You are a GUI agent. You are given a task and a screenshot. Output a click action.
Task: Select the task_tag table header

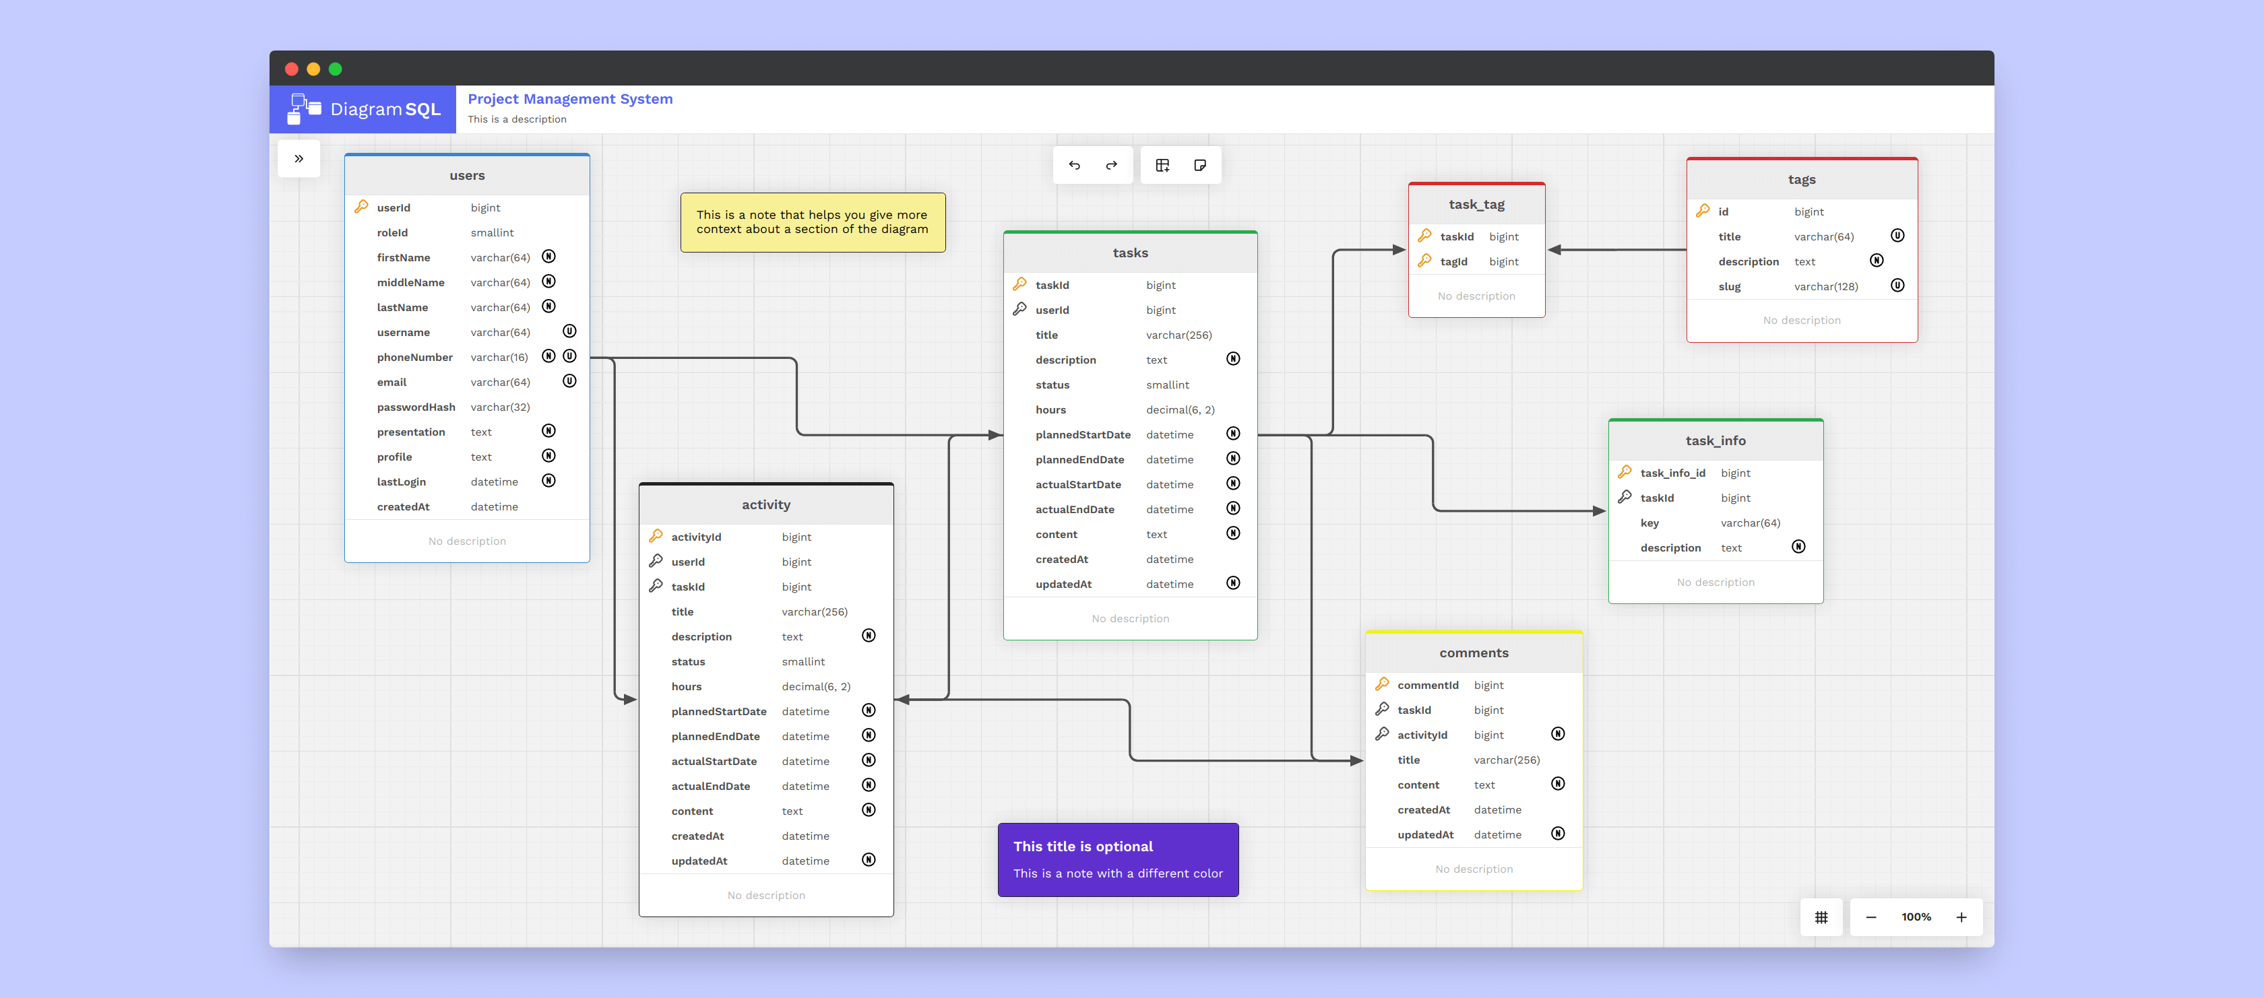click(x=1476, y=205)
